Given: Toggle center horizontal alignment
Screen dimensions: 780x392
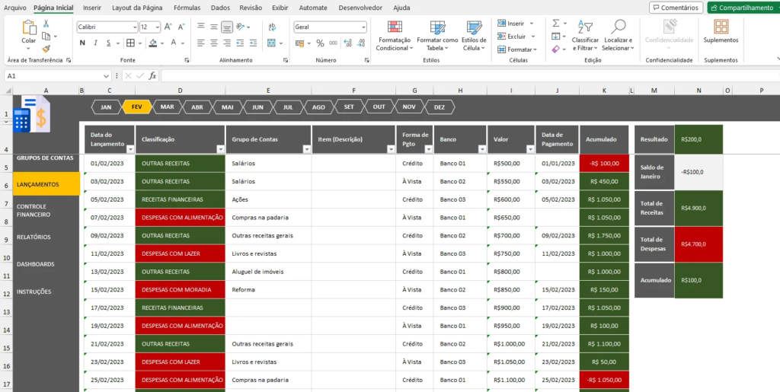Looking at the screenshot, I should (x=214, y=43).
